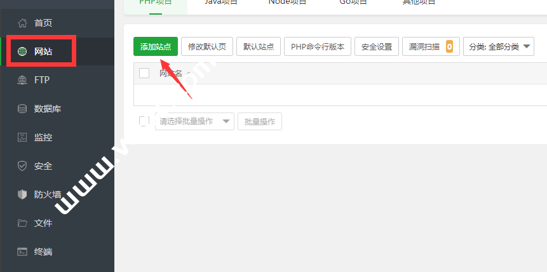Open the FTP sidebar menu entry
The height and width of the screenshot is (272, 547).
click(x=57, y=80)
